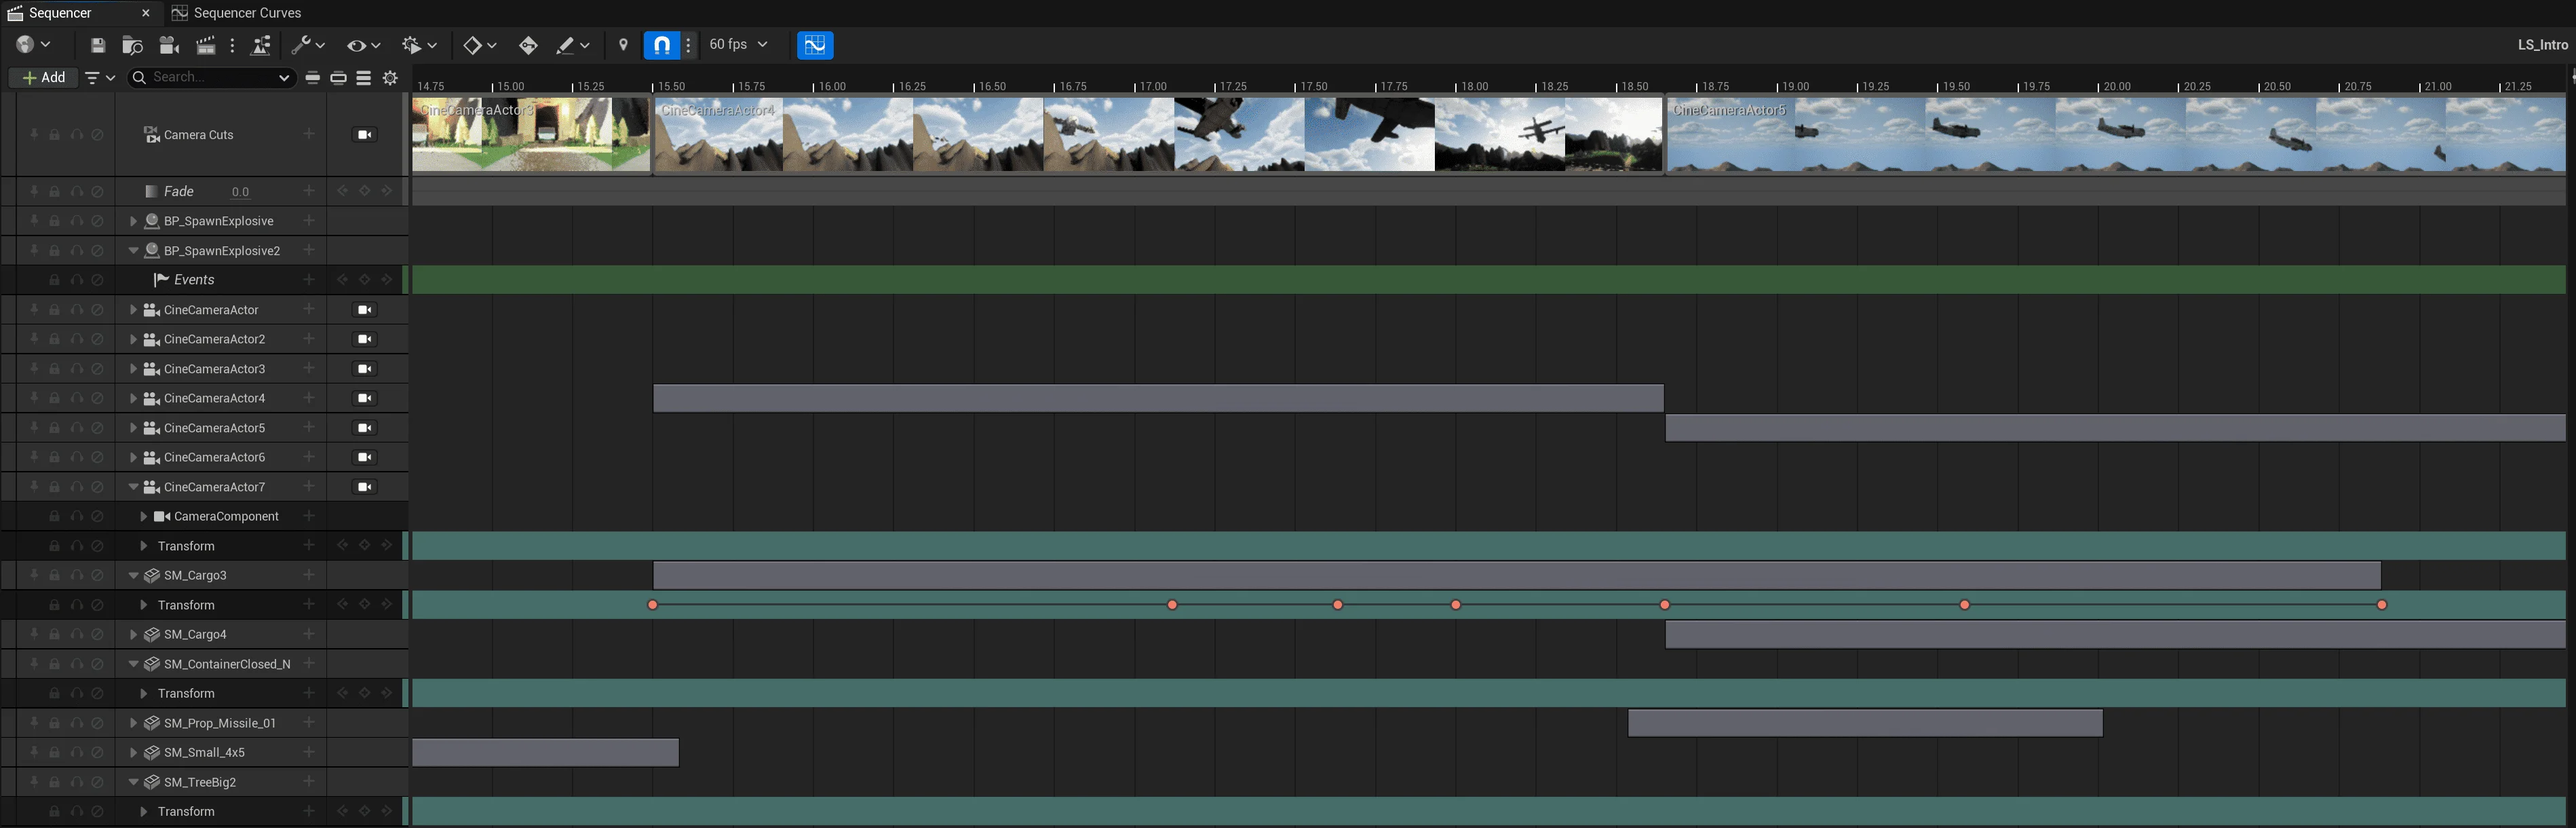Toggle camera lock for CineCameraActor4

pos(365,398)
